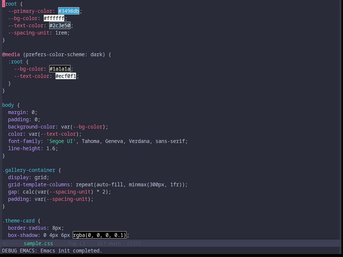Click the nested :root selector inside @media
Viewport: 343px width, 257px height.
[x=15, y=62]
